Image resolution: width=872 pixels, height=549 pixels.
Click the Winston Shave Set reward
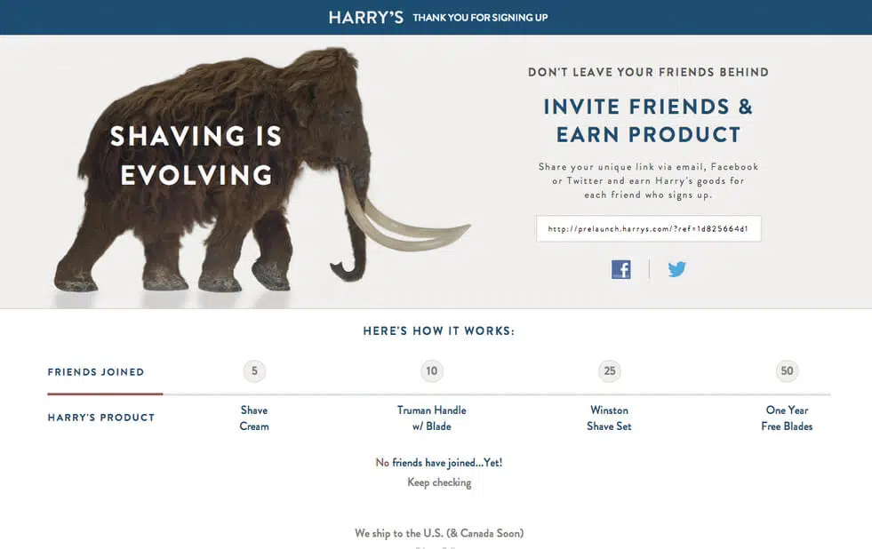pos(609,418)
